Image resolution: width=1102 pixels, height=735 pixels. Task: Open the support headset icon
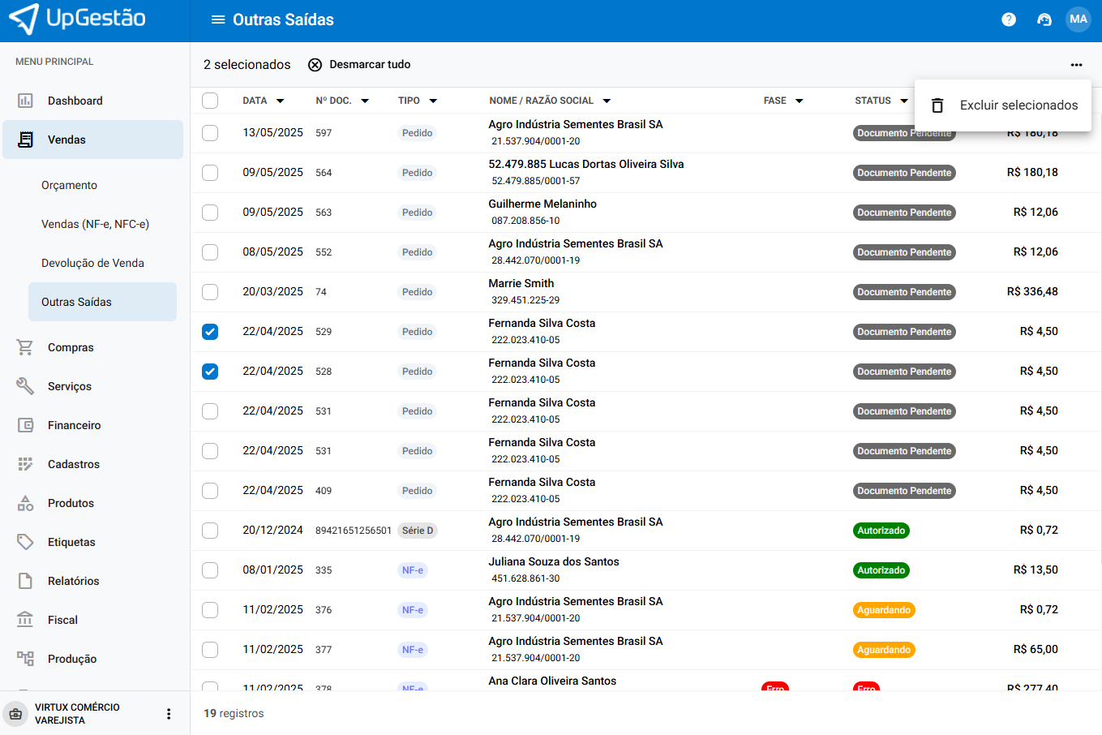(x=1044, y=19)
